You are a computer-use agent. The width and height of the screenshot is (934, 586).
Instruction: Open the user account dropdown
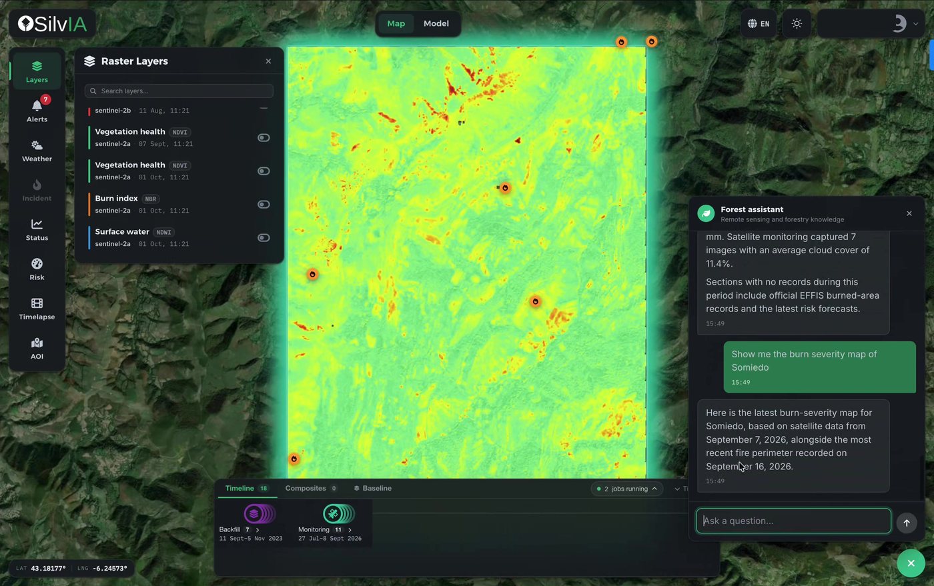[871, 23]
